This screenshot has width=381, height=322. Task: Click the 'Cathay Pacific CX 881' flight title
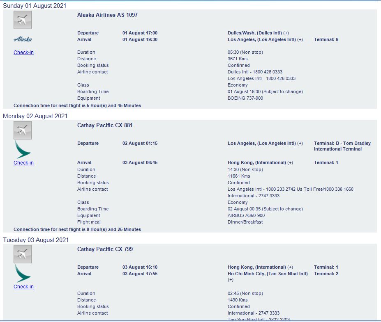105,126
